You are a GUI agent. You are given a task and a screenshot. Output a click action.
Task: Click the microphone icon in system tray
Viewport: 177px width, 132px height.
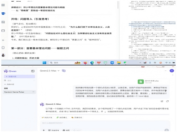pos(150,63)
